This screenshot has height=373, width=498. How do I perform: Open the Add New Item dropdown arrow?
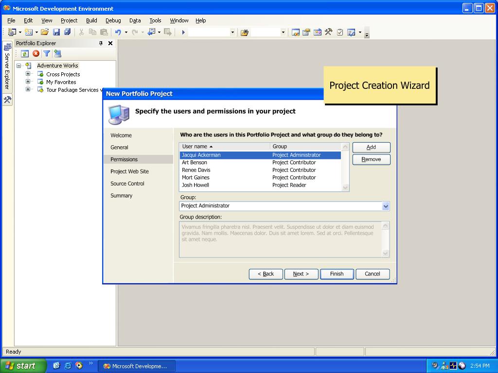click(36, 33)
